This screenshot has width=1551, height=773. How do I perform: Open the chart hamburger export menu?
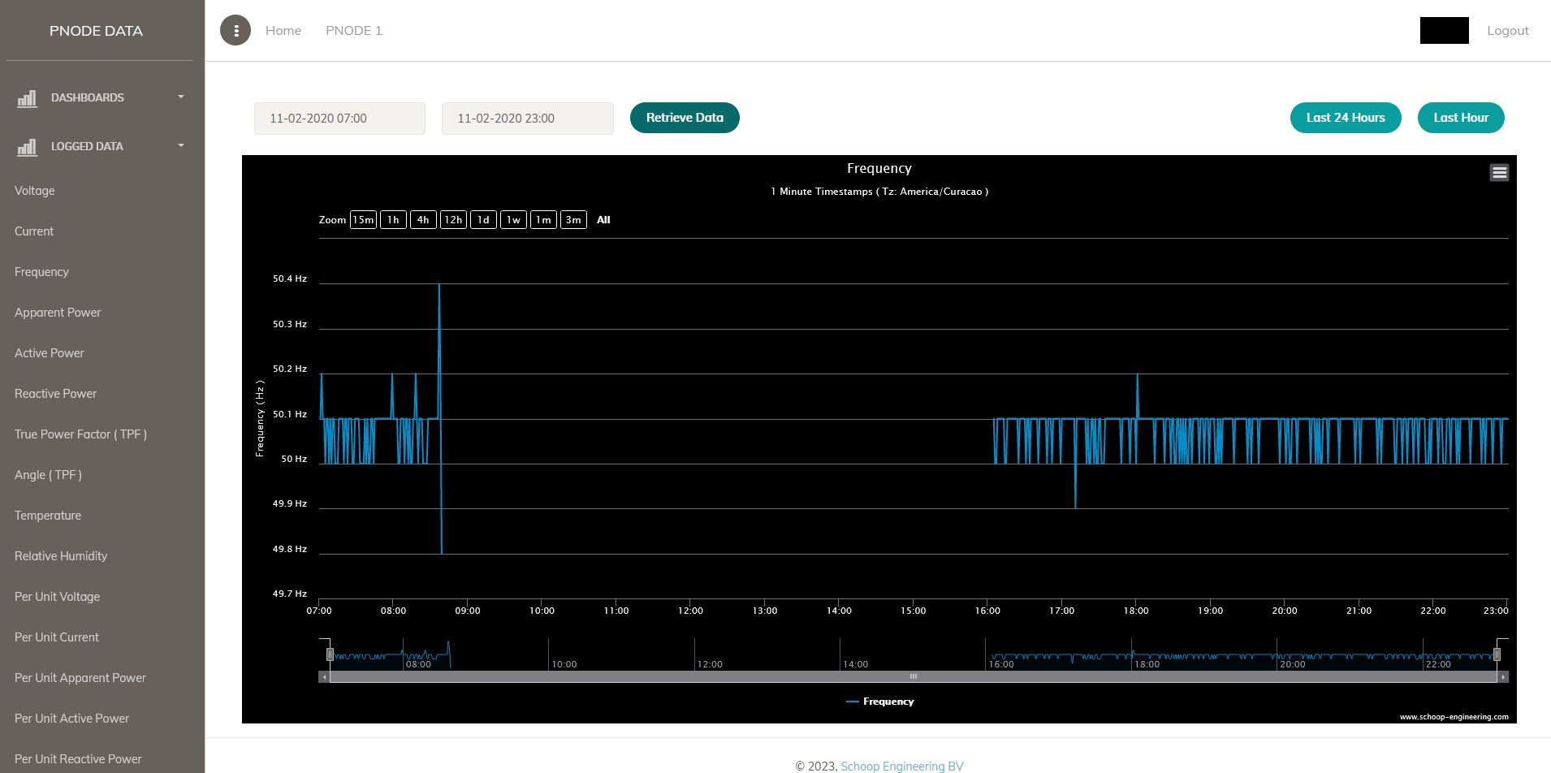pyautogui.click(x=1499, y=172)
